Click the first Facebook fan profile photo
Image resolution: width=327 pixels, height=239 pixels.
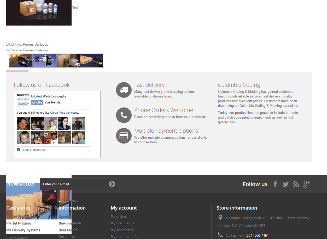[x=23, y=124]
